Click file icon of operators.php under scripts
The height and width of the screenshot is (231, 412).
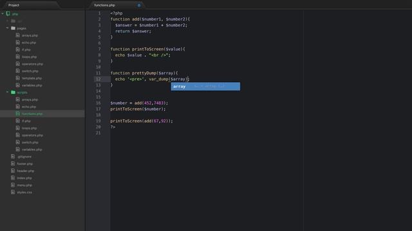[18, 135]
